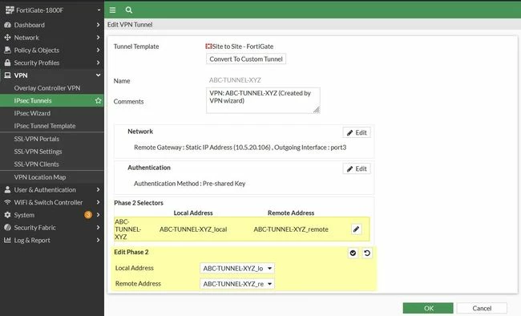Expand the Security Fabric chevron

98,228
